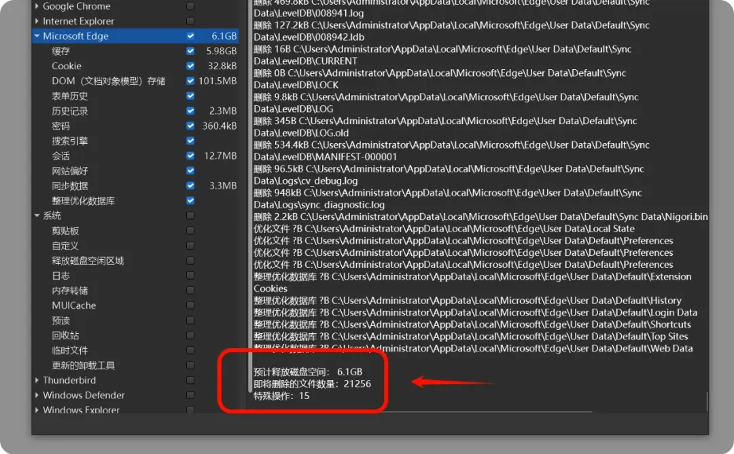The image size is (734, 454).
Task: Select the 历史记录 item
Action: [70, 111]
